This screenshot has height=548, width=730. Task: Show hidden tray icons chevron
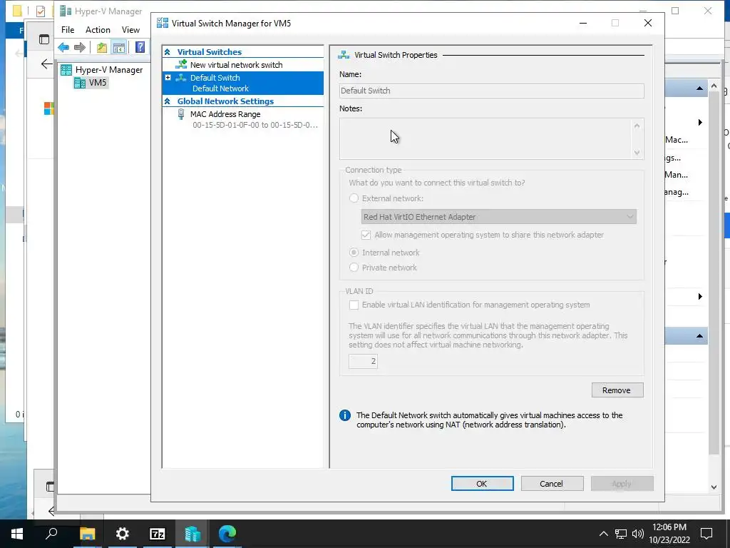tap(603, 534)
